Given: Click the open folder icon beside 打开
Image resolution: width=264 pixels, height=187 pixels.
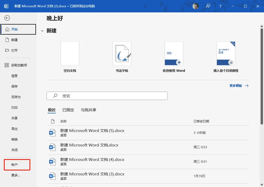Looking at the screenshot, I should pyautogui.click(x=7, y=50).
